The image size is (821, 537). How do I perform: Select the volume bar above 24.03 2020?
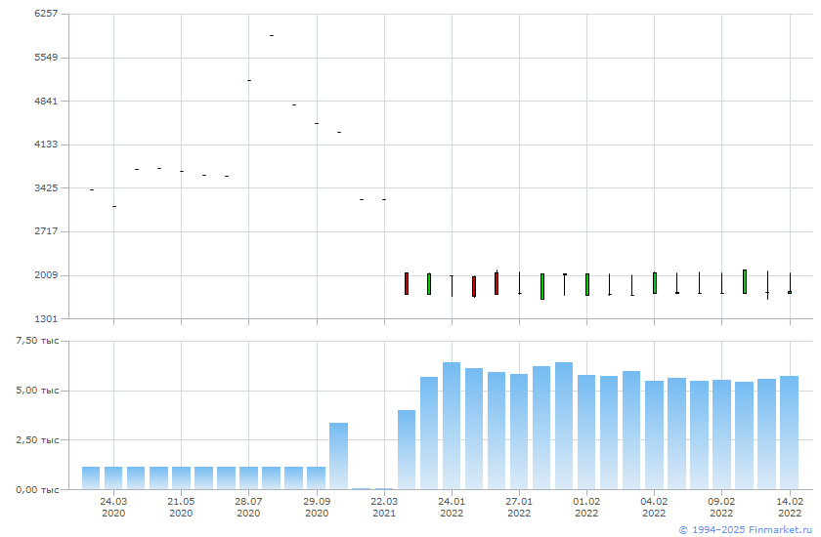[113, 477]
